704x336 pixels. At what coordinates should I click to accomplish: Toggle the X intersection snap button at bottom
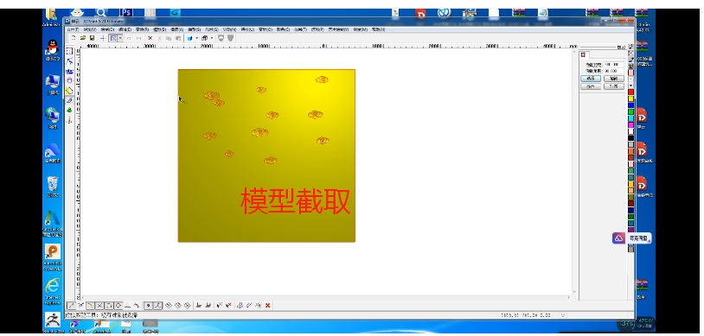[100, 306]
